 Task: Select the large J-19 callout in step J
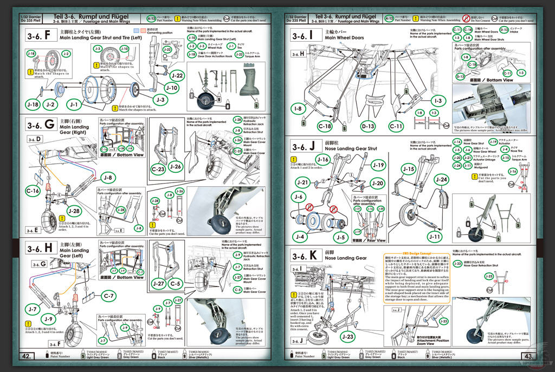point(378,165)
